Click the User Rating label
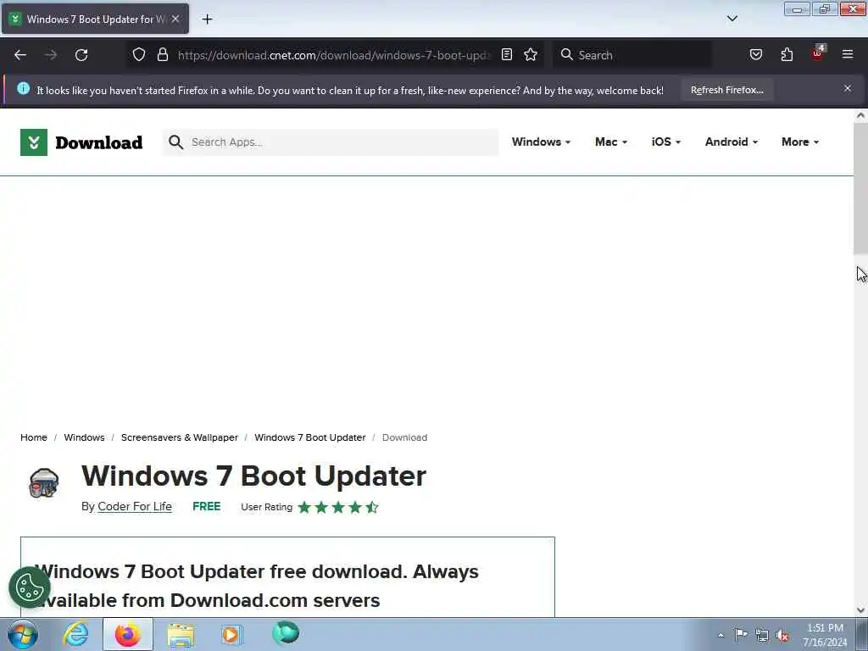Screen dimensions: 868x651 (x=266, y=507)
